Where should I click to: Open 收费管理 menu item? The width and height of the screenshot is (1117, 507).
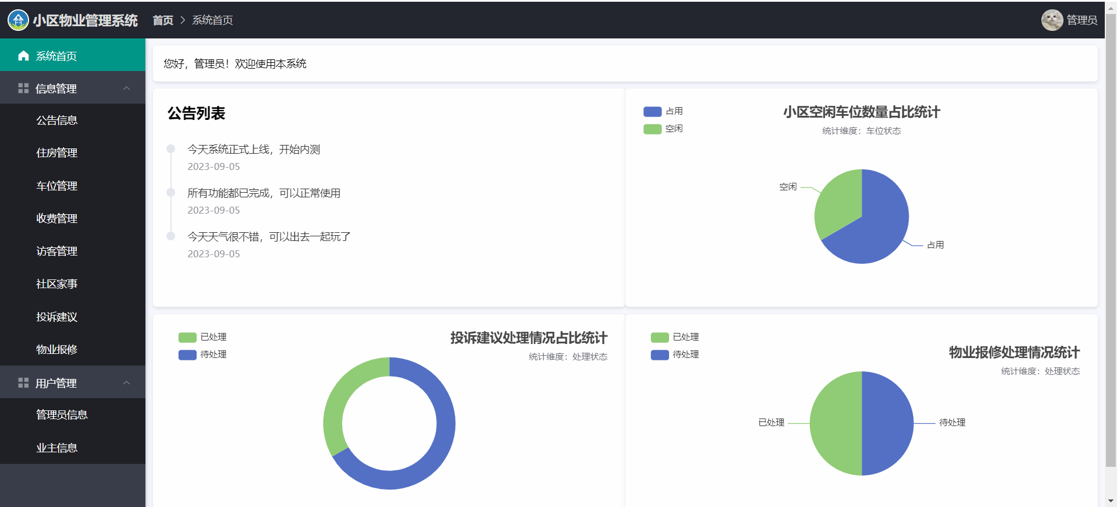coord(73,219)
